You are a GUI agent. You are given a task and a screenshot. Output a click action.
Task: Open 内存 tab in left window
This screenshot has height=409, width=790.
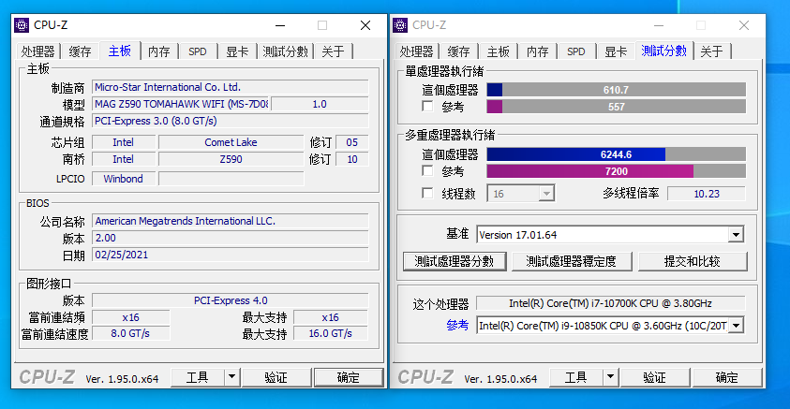coord(159,51)
